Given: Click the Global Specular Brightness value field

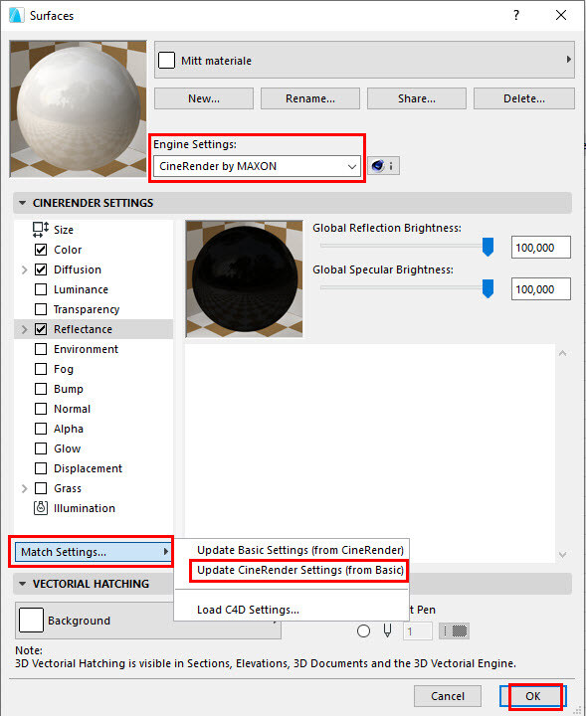Looking at the screenshot, I should pyautogui.click(x=541, y=289).
